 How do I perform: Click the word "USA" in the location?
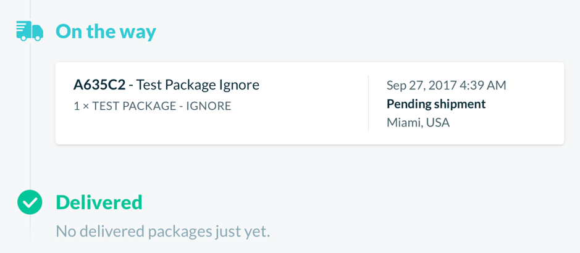pos(438,123)
